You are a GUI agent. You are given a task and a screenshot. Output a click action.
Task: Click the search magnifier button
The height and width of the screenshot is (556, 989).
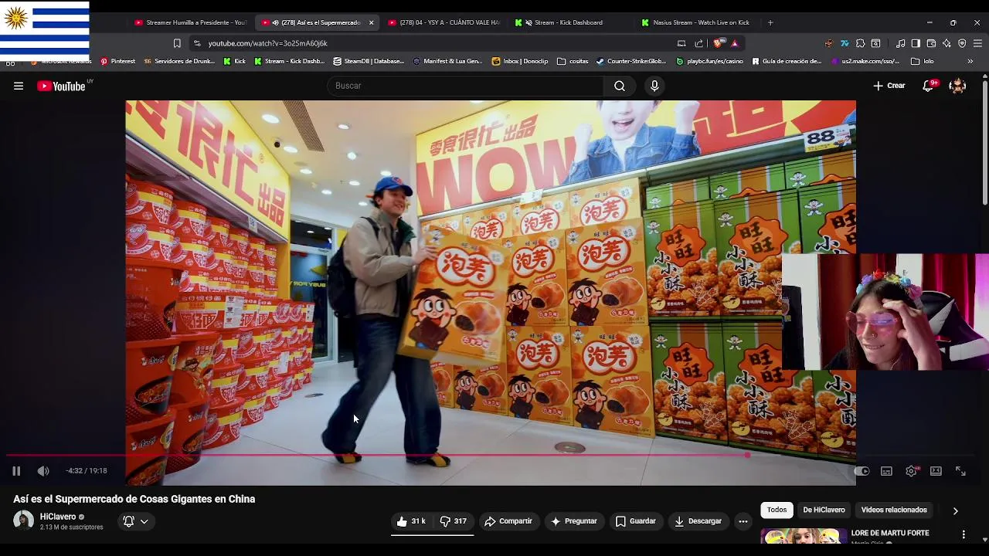tap(620, 86)
